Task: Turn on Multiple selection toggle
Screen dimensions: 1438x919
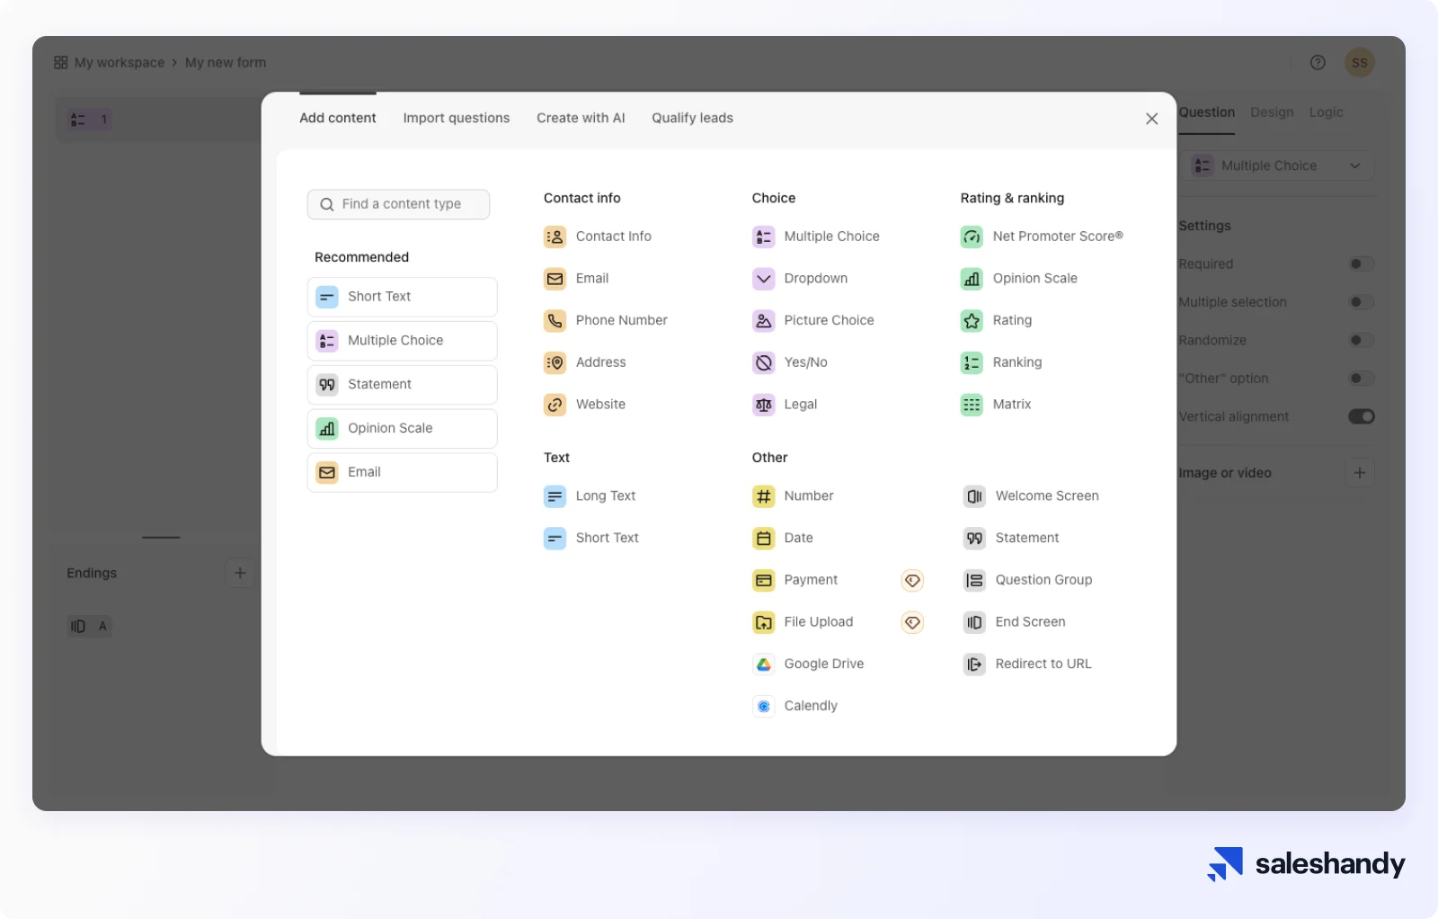Action: coord(1361,302)
